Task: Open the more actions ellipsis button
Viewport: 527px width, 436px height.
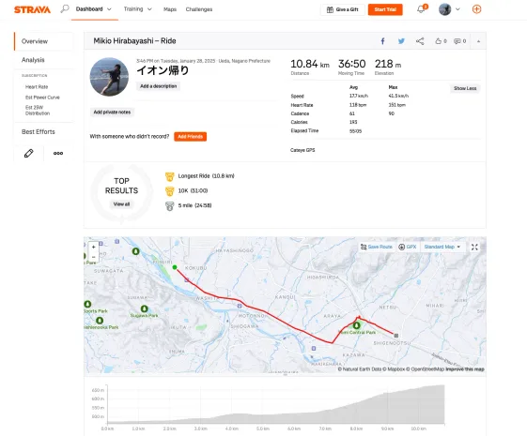Action: [58, 153]
